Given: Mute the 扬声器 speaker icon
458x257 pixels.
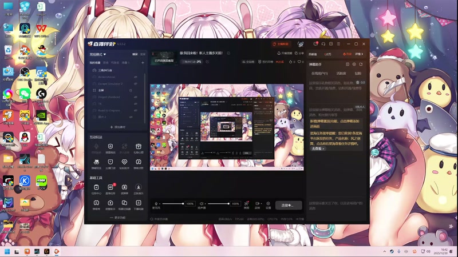Looking at the screenshot, I should coord(202,204).
